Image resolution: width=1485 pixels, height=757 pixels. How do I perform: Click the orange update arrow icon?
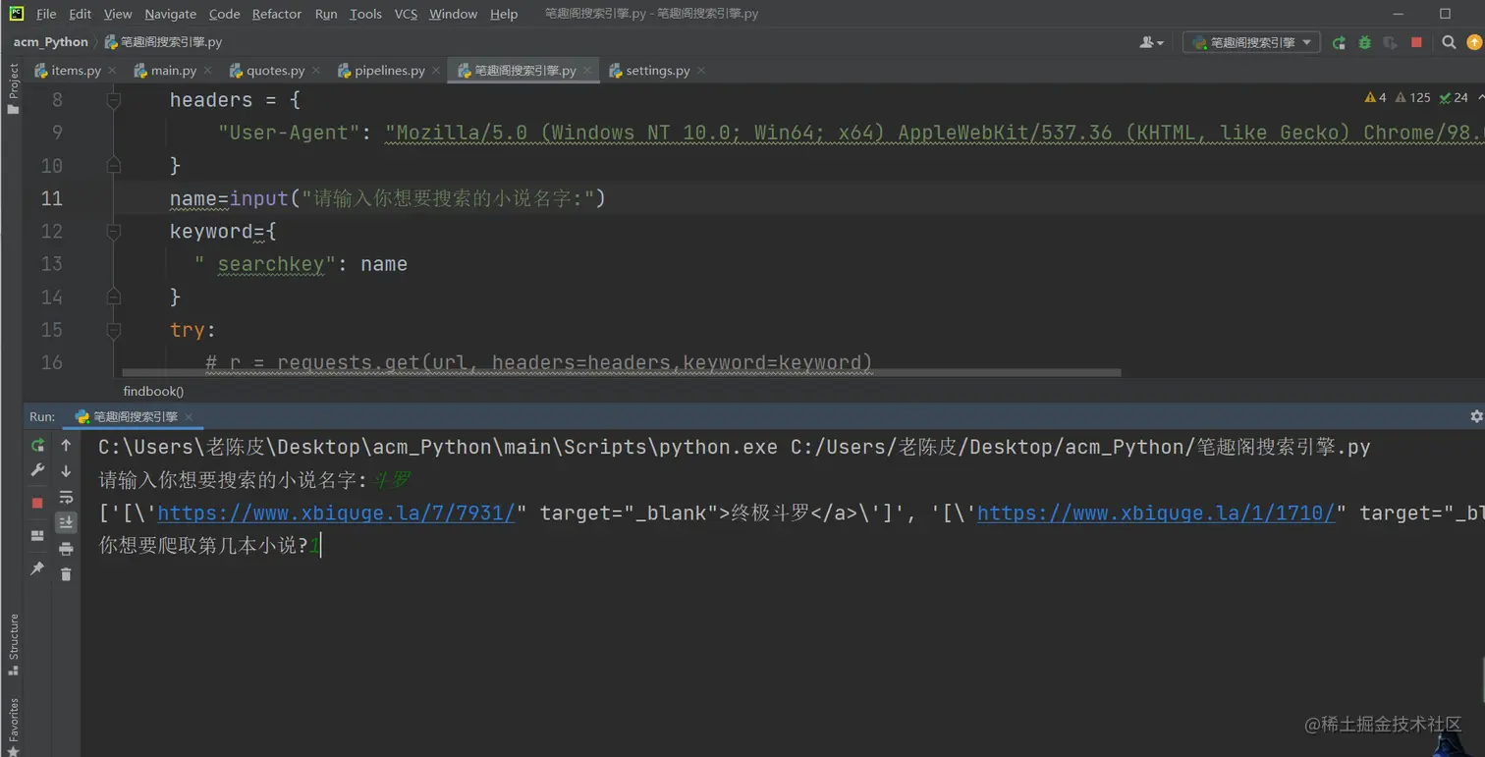click(x=1474, y=42)
